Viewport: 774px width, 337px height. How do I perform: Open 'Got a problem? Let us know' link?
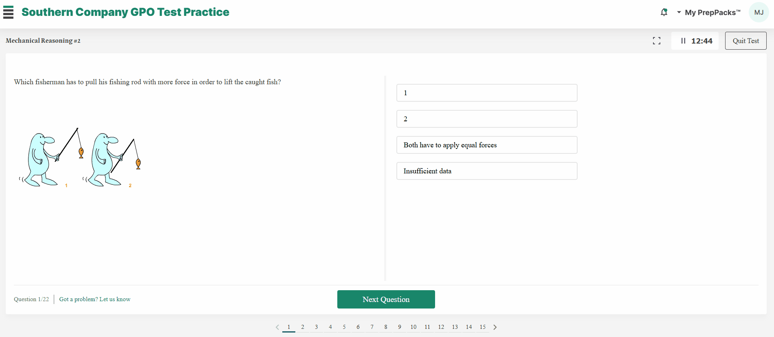[95, 299]
